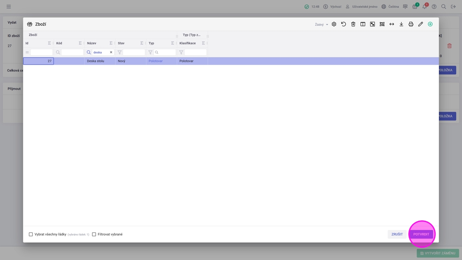The image size is (462, 260).
Task: Open the signpost navigation icon in header
Action: 405,7
